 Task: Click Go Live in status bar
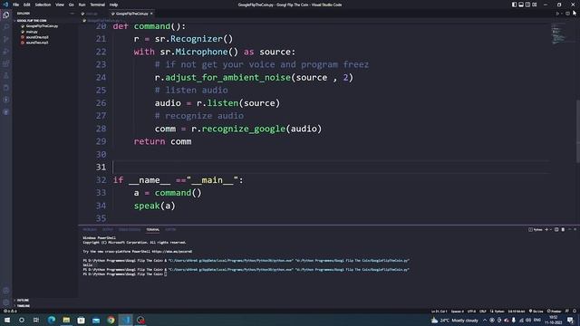pos(536,312)
